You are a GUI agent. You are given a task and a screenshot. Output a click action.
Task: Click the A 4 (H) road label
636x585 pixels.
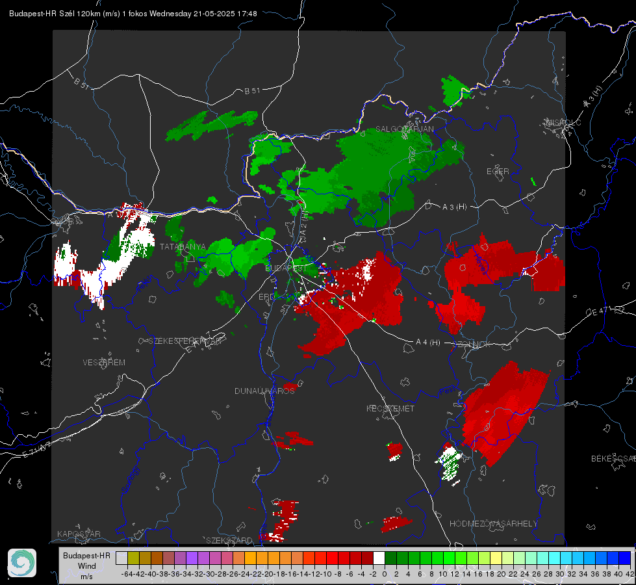(x=428, y=343)
